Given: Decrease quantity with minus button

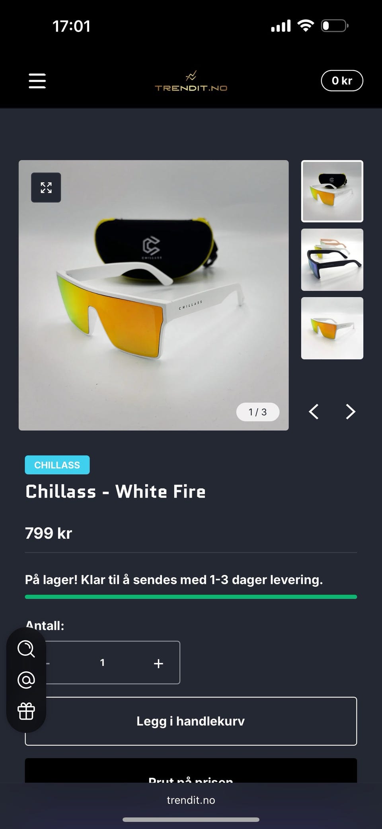Looking at the screenshot, I should point(48,663).
